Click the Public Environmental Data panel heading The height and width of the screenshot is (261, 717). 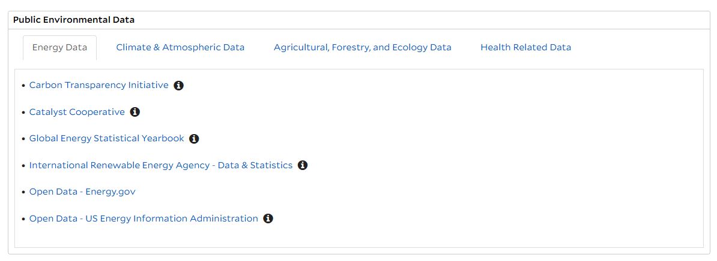click(74, 20)
